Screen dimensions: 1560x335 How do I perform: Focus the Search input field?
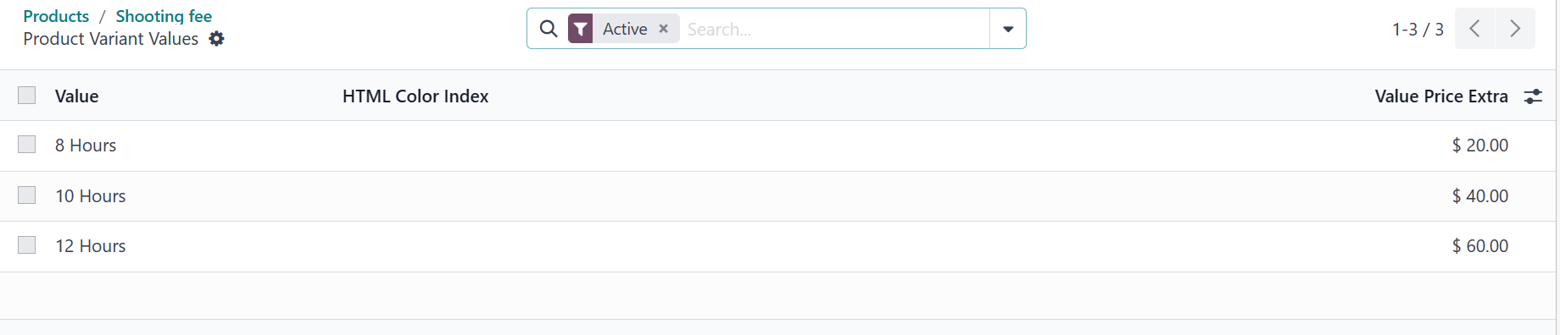click(835, 29)
